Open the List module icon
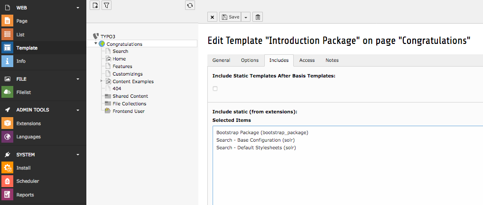Viewport: 483px width, 205px height. point(8,34)
